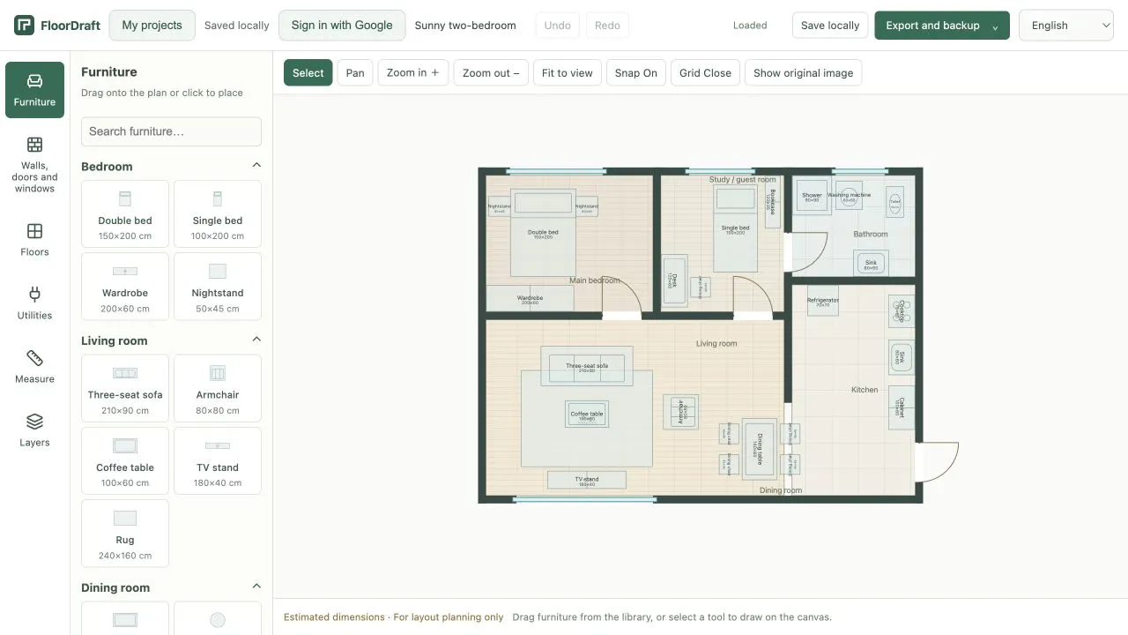Screen dimensions: 1128x635
Task: Click the Living room label on the plan
Action: (716, 344)
